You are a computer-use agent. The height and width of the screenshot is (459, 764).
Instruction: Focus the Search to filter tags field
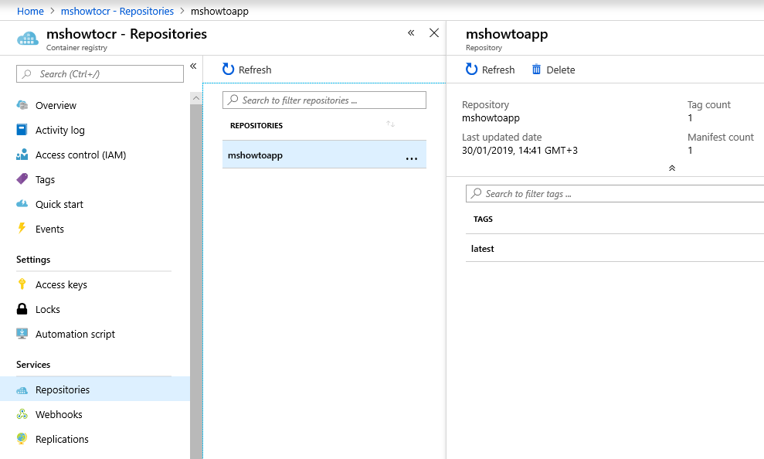(x=615, y=193)
